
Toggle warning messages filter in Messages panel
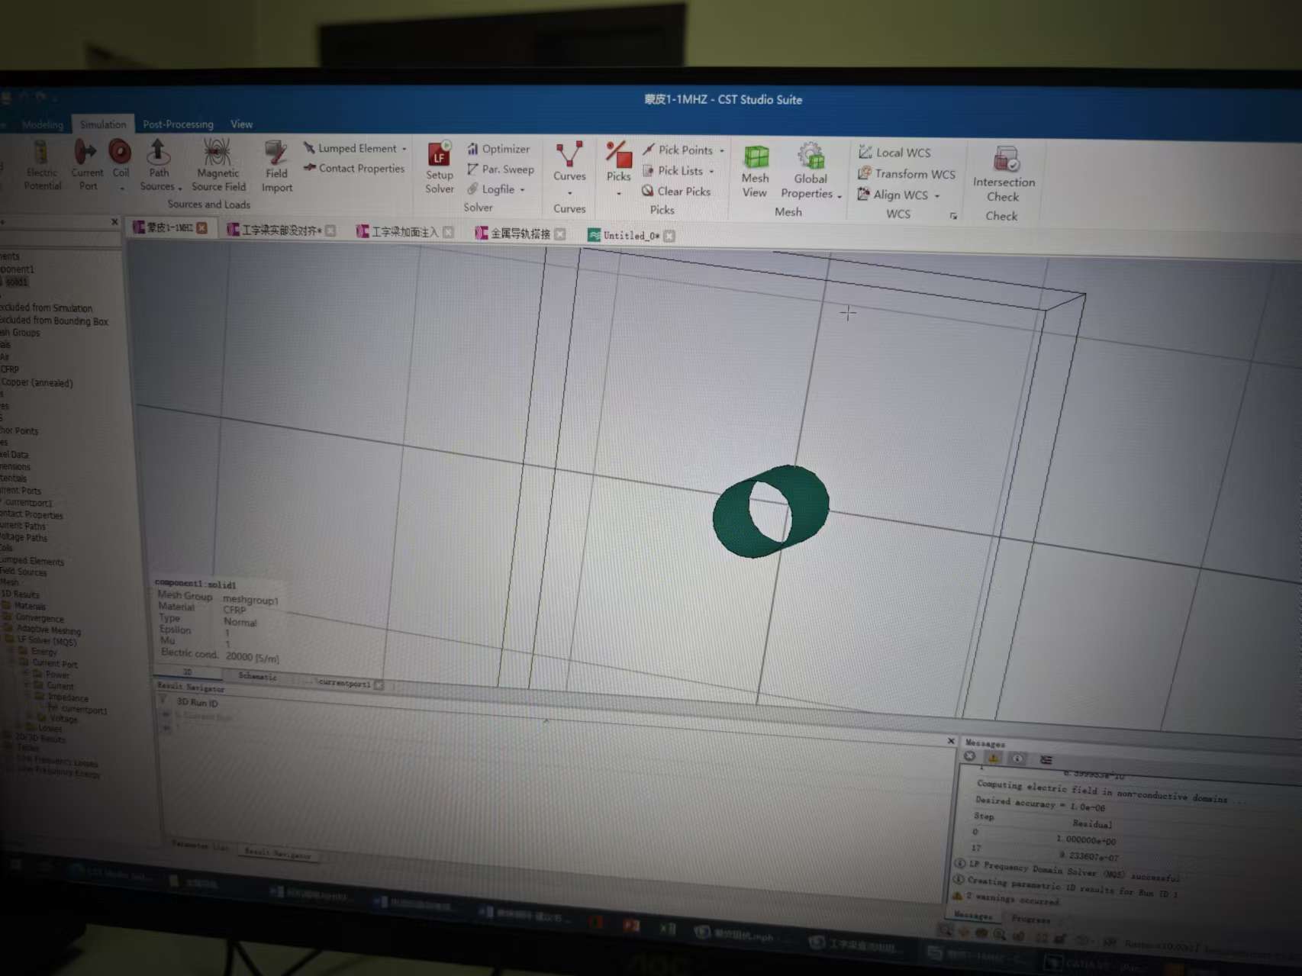(x=993, y=758)
